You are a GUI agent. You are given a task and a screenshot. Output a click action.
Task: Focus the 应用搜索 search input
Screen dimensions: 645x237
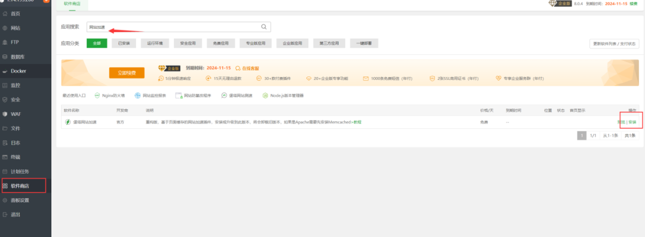[179, 27]
